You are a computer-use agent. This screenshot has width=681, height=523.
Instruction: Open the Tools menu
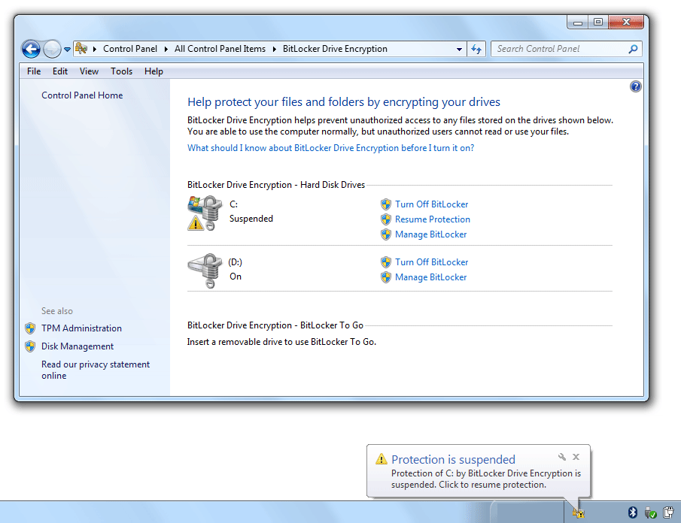tap(121, 71)
